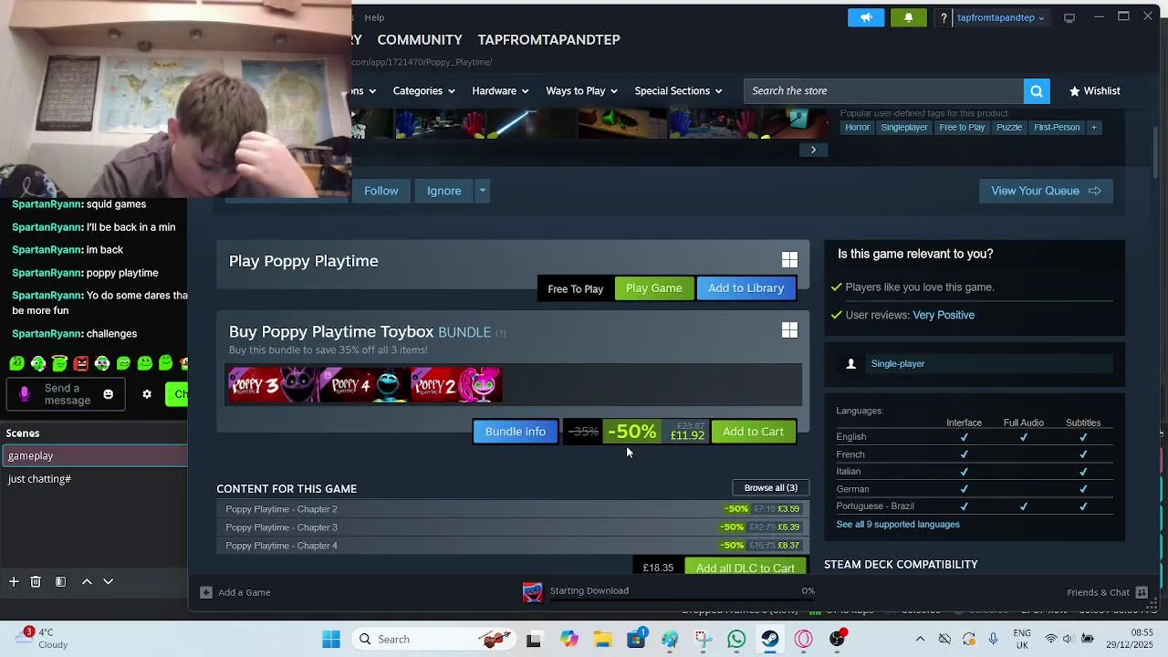Click the Search the store field
Image resolution: width=1168 pixels, height=657 pixels.
[884, 91]
